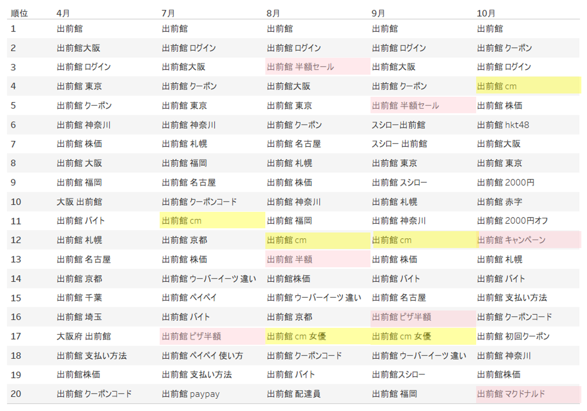Click the 出前館 paypay cell
Viewport: 587px width, 411px height.
pos(191,394)
